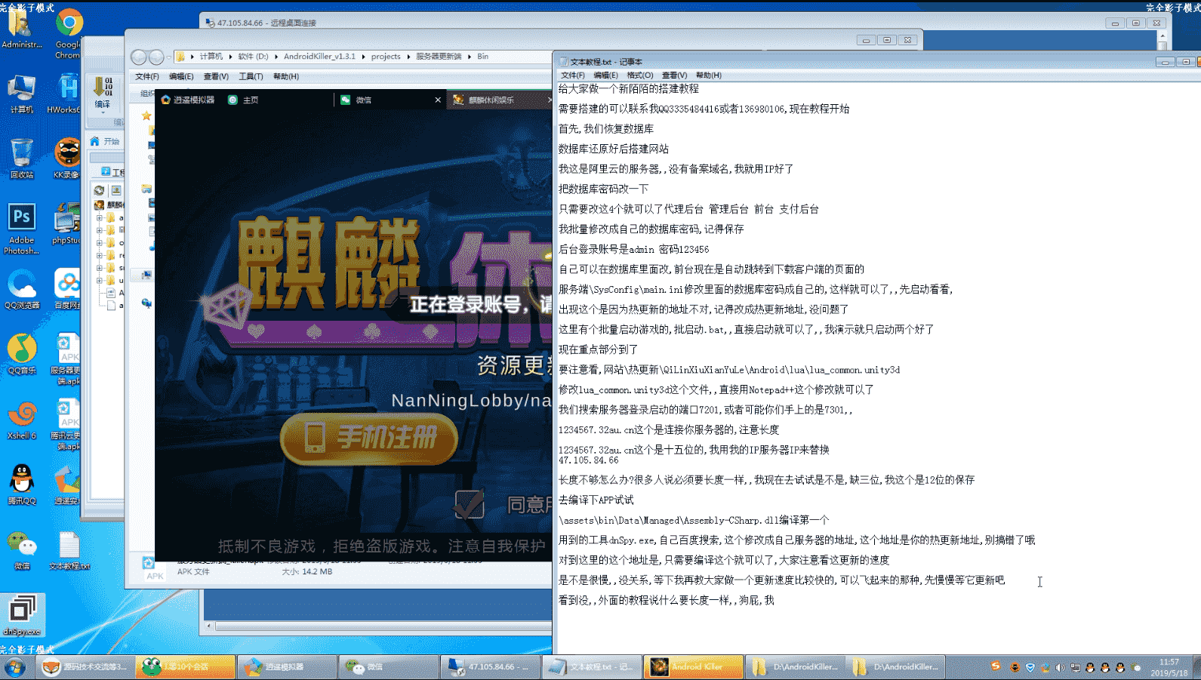Open the Administrator folder desktop icon
Viewport: 1201px width, 680px height.
21,29
